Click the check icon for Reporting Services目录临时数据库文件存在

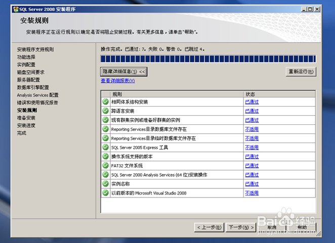tap(105, 138)
